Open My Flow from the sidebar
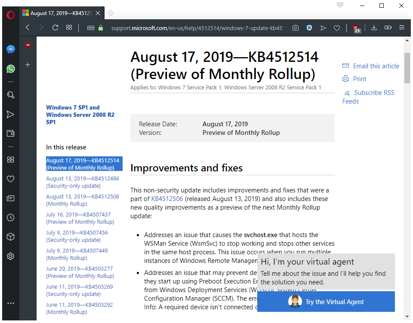The width and height of the screenshot is (413, 323). (x=10, y=114)
